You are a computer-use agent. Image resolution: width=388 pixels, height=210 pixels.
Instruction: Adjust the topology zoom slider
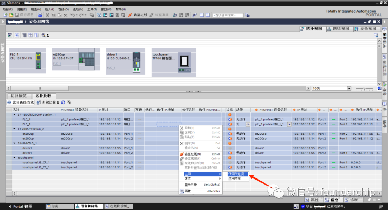[364, 89]
